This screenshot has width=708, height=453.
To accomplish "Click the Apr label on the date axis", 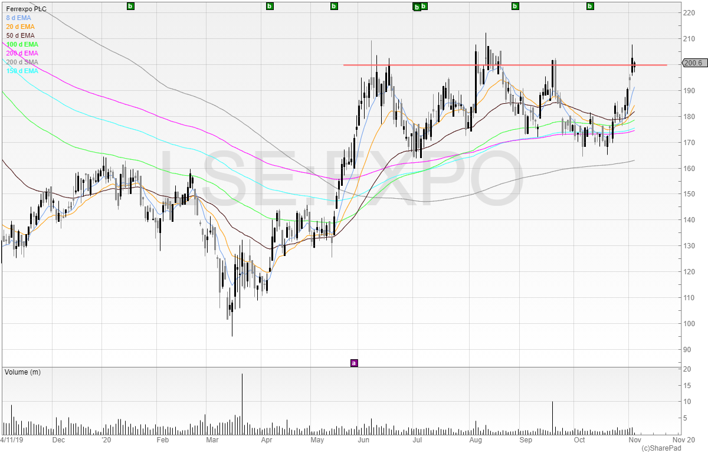I will click(266, 439).
